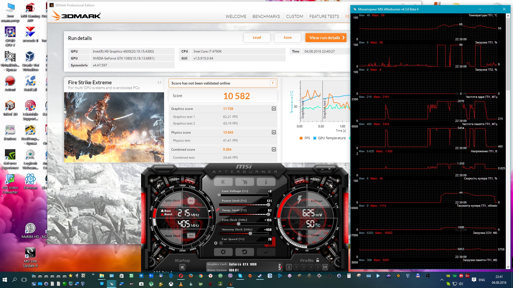
Task: Click the airplane logo button in Afterburner
Action: [244, 182]
